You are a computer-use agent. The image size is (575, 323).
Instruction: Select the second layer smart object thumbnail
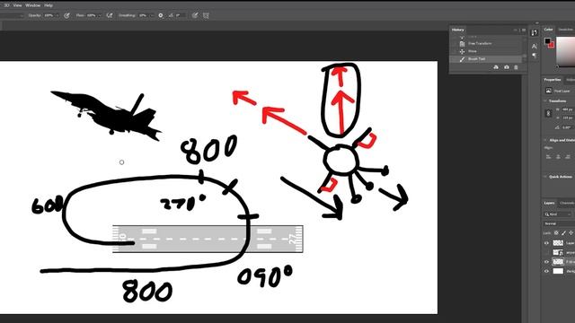pos(558,252)
